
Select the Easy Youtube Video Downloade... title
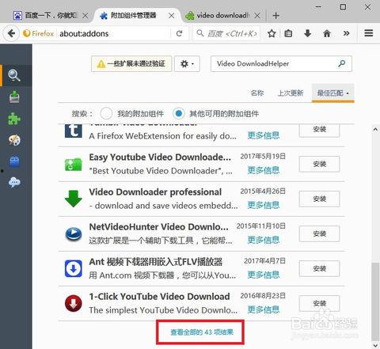(x=160, y=157)
